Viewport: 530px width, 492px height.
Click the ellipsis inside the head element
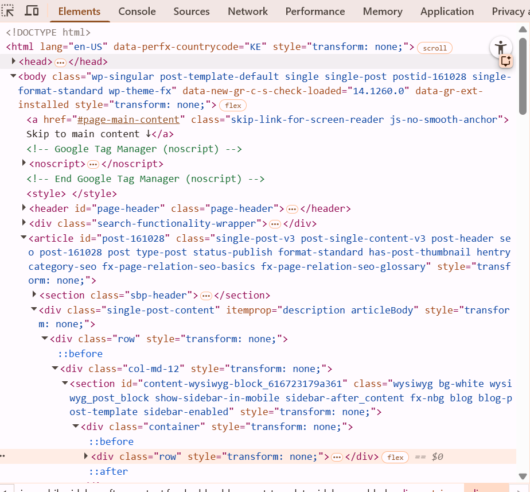[61, 61]
